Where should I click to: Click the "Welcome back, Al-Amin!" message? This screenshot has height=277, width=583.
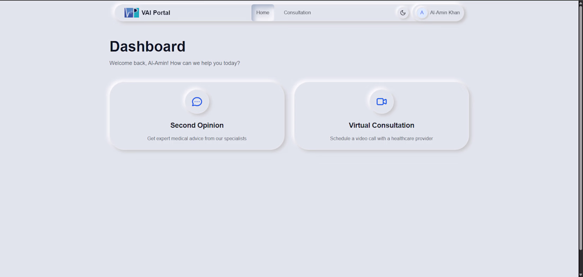[174, 63]
